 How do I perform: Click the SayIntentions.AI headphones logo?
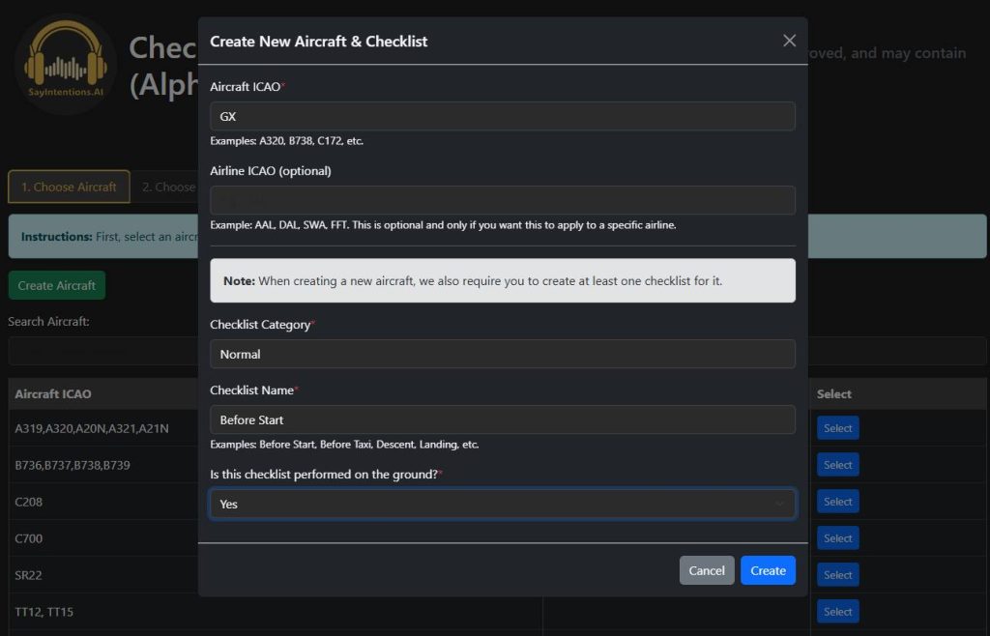click(x=64, y=64)
